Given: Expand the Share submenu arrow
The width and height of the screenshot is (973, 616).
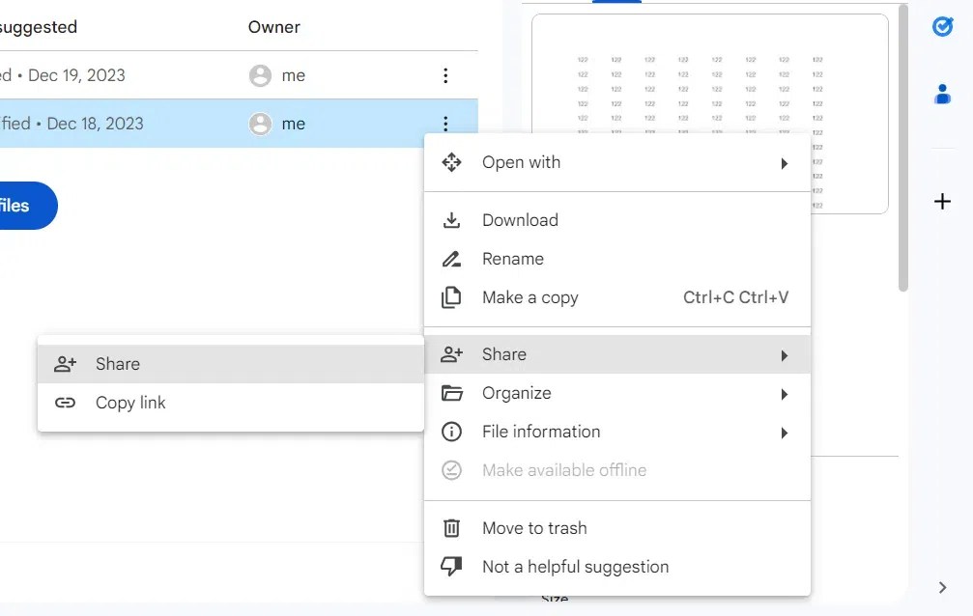Looking at the screenshot, I should coord(785,354).
